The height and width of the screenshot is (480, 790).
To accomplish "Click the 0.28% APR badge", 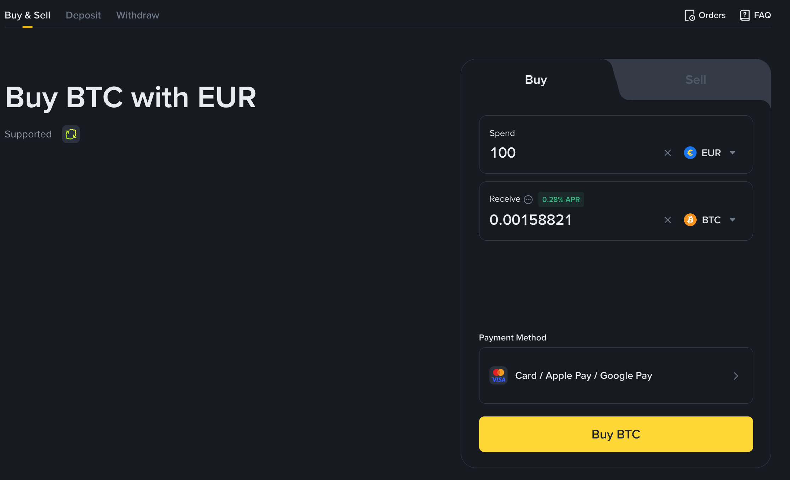I will click(x=561, y=200).
